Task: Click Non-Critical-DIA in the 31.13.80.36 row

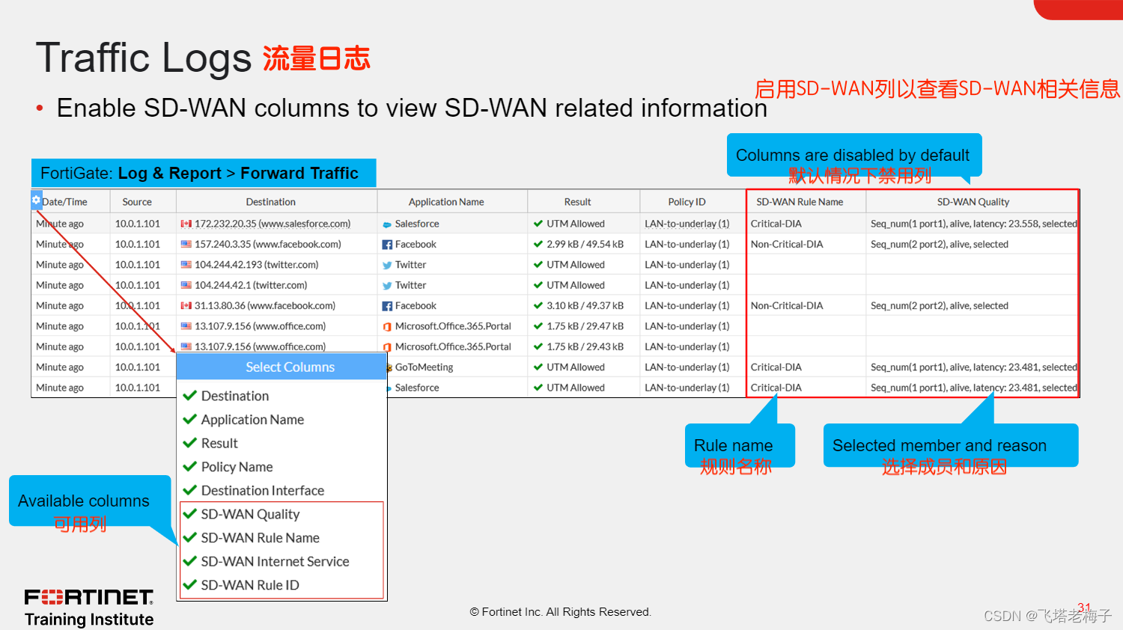Action: 787,305
